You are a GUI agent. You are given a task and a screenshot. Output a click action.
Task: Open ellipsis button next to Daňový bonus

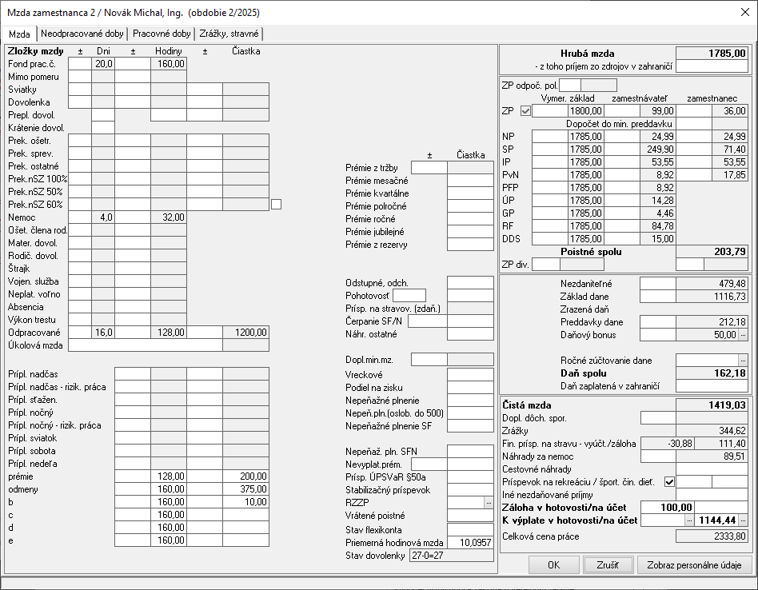click(743, 335)
